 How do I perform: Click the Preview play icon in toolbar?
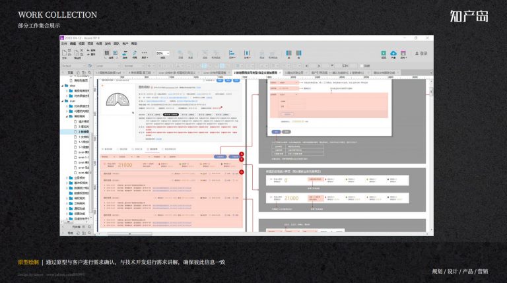(x=384, y=53)
